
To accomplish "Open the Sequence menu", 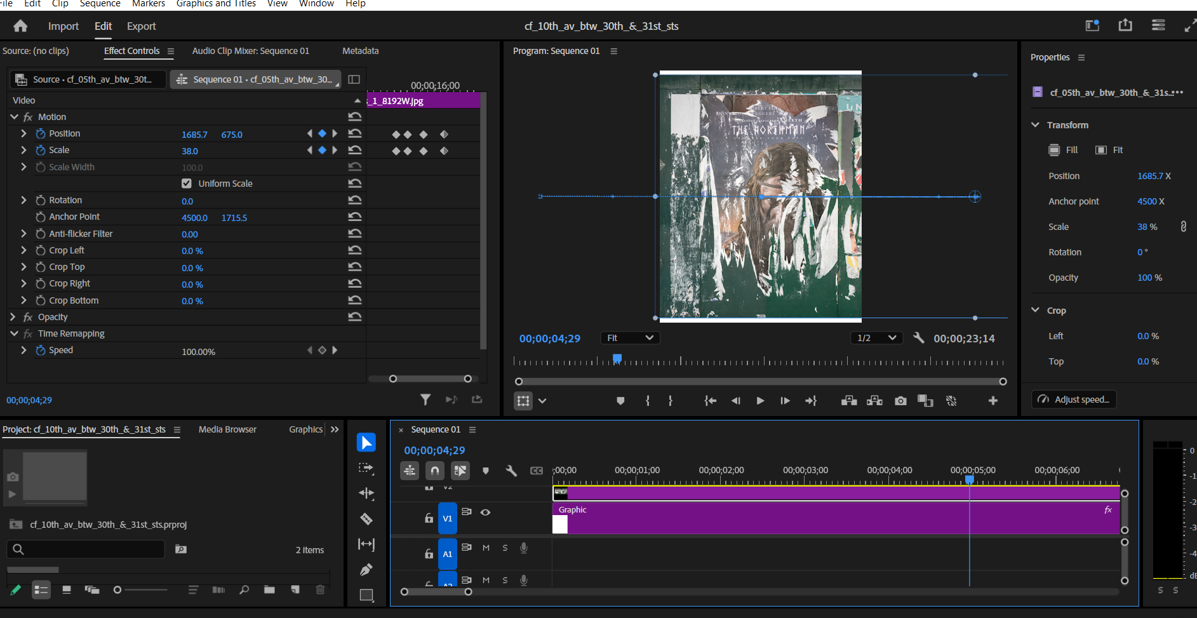I will click(100, 4).
